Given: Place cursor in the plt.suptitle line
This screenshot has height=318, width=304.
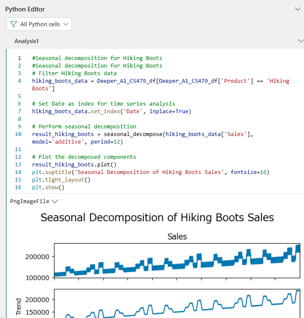Looking at the screenshot, I should [x=150, y=172].
